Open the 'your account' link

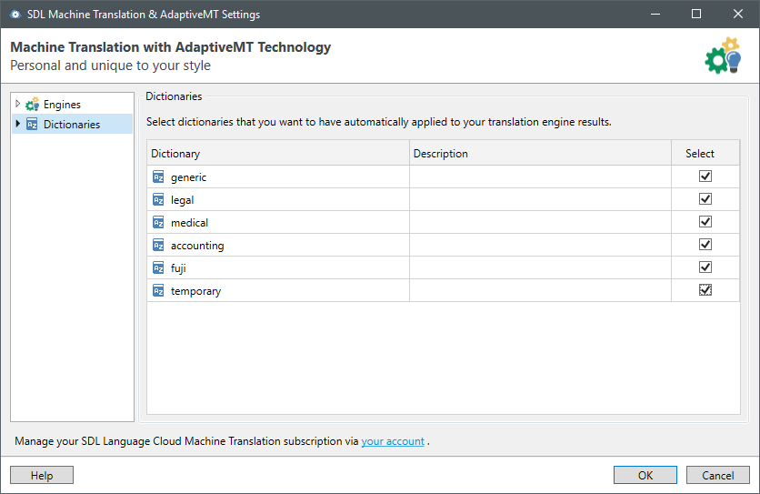[393, 441]
